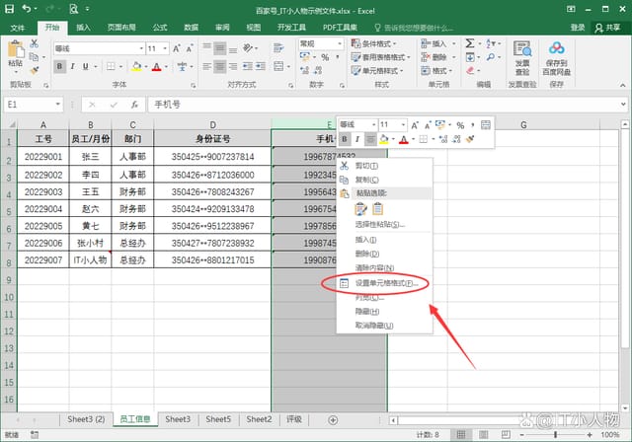This screenshot has height=442, width=632.
Task: Click the 共享 share button
Action: (607, 28)
